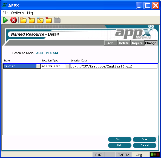This screenshot has height=158, width=161.
Task: Click the small question mark help icon
Action: 150,26
